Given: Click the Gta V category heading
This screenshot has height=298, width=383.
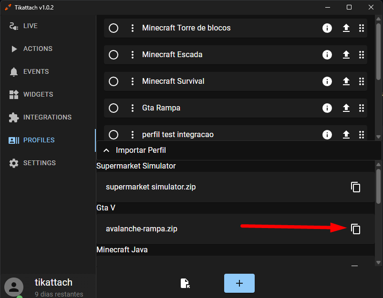Looking at the screenshot, I should tap(106, 208).
